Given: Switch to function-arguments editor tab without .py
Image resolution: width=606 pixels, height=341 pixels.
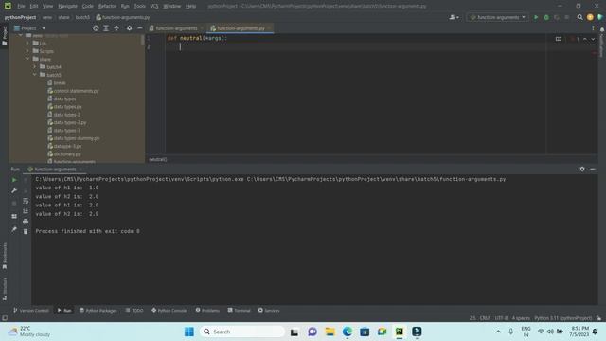Looking at the screenshot, I should pos(176,28).
